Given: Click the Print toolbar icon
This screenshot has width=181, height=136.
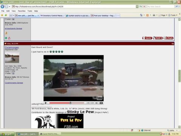Looking at the screenshot, I should tap(154, 15).
